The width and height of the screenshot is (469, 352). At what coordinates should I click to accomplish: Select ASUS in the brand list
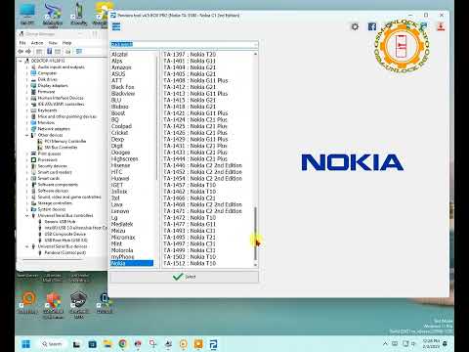pos(118,74)
